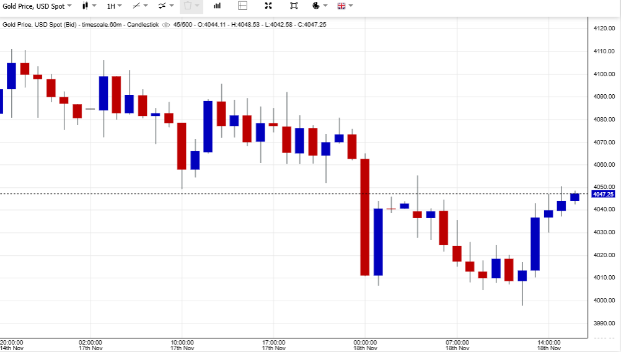Viewport: 621px width, 352px height.
Task: Open the indicators tool icon
Action: (x=162, y=6)
